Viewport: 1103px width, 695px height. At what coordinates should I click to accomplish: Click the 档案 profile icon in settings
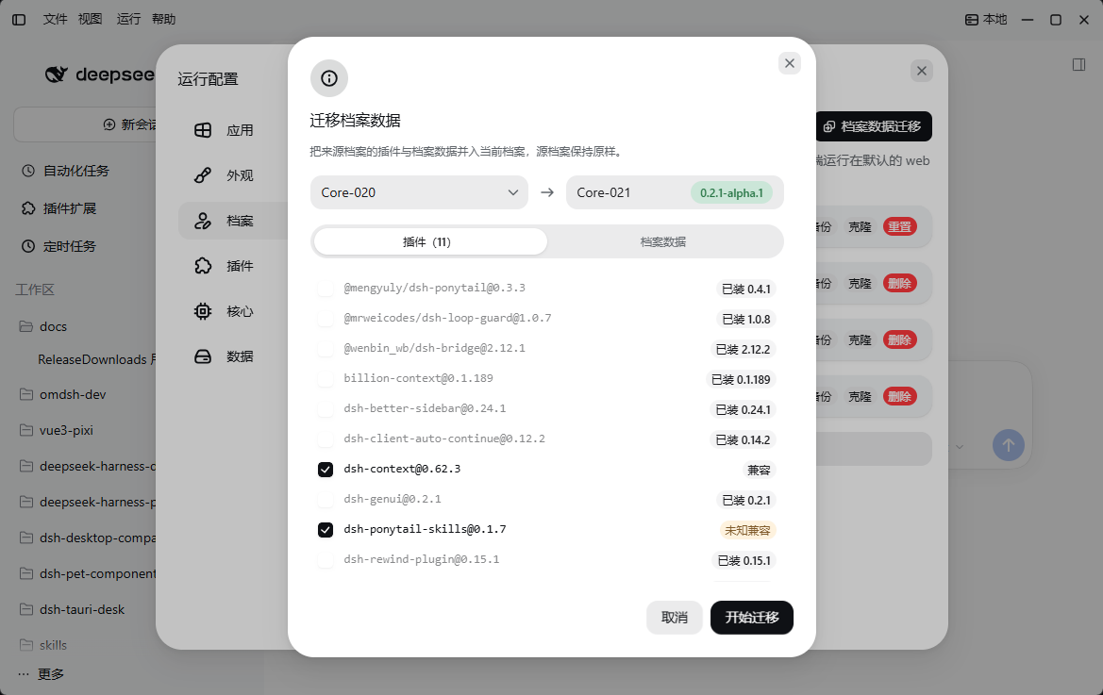[203, 221]
